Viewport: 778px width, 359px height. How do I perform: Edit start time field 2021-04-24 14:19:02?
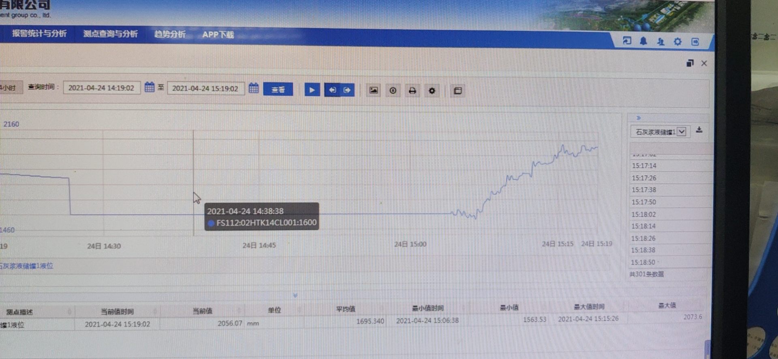(102, 88)
